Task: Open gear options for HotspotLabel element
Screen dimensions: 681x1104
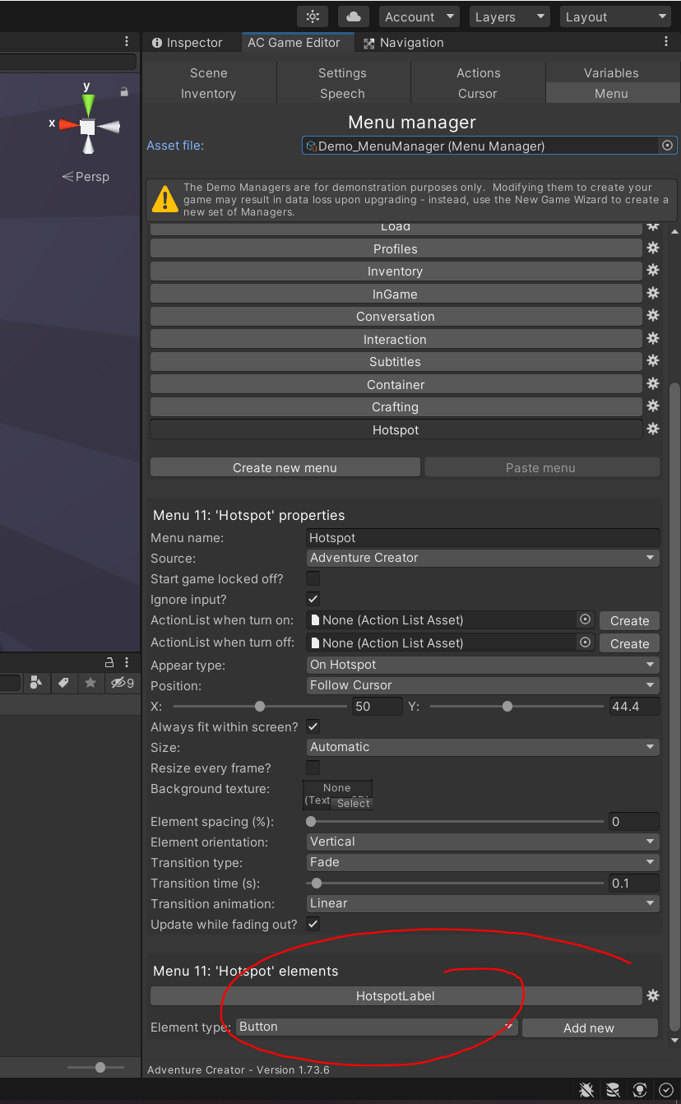Action: [653, 995]
